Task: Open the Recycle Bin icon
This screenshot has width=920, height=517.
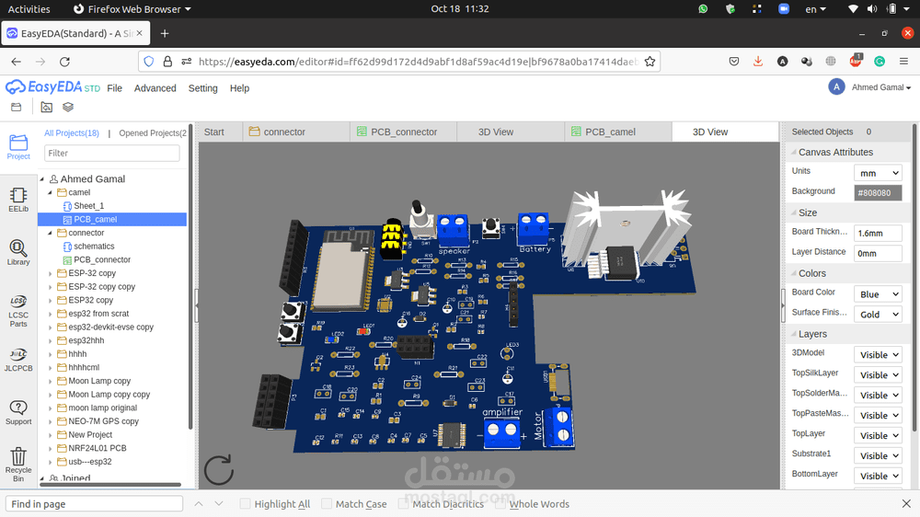Action: pyautogui.click(x=18, y=465)
